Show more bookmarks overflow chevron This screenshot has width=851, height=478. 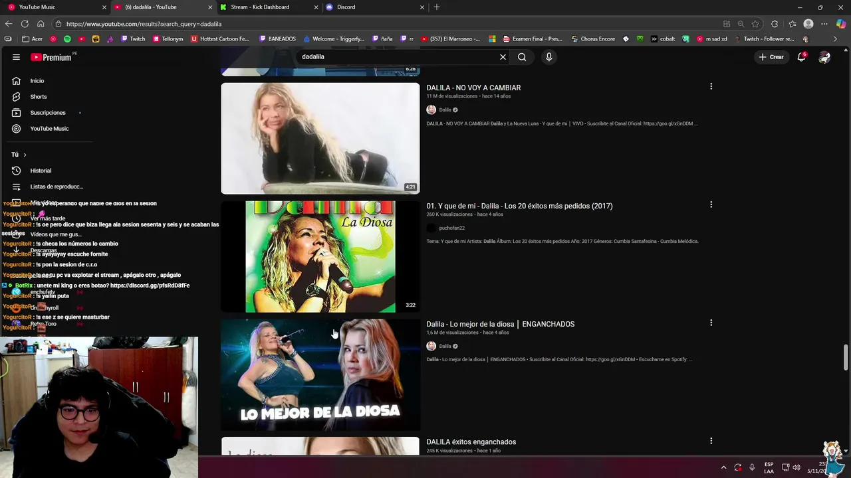pyautogui.click(x=836, y=39)
